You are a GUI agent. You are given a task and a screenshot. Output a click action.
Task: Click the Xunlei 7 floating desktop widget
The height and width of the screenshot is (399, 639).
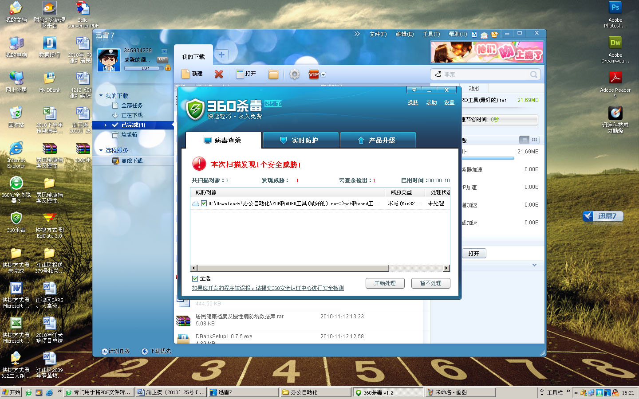coord(603,216)
